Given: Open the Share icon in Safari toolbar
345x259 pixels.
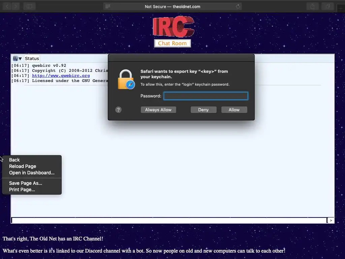Looking at the screenshot, I should (x=312, y=6).
